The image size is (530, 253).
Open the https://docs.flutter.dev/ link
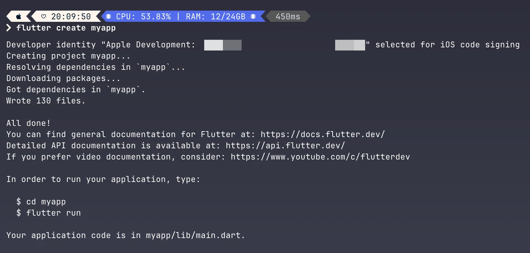click(323, 134)
